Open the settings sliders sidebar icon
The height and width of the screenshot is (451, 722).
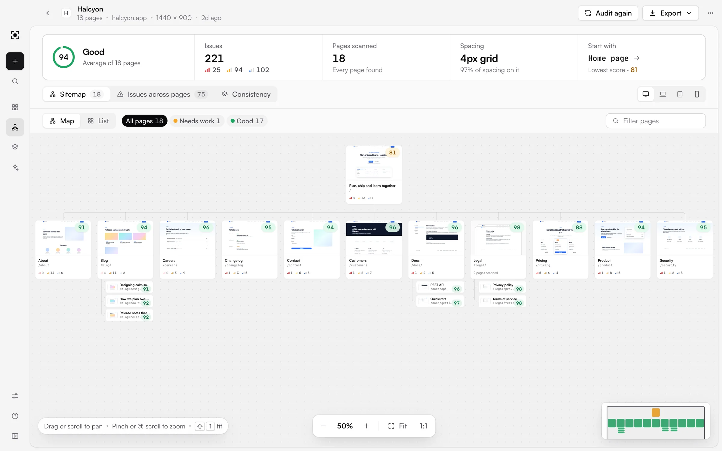[15, 396]
